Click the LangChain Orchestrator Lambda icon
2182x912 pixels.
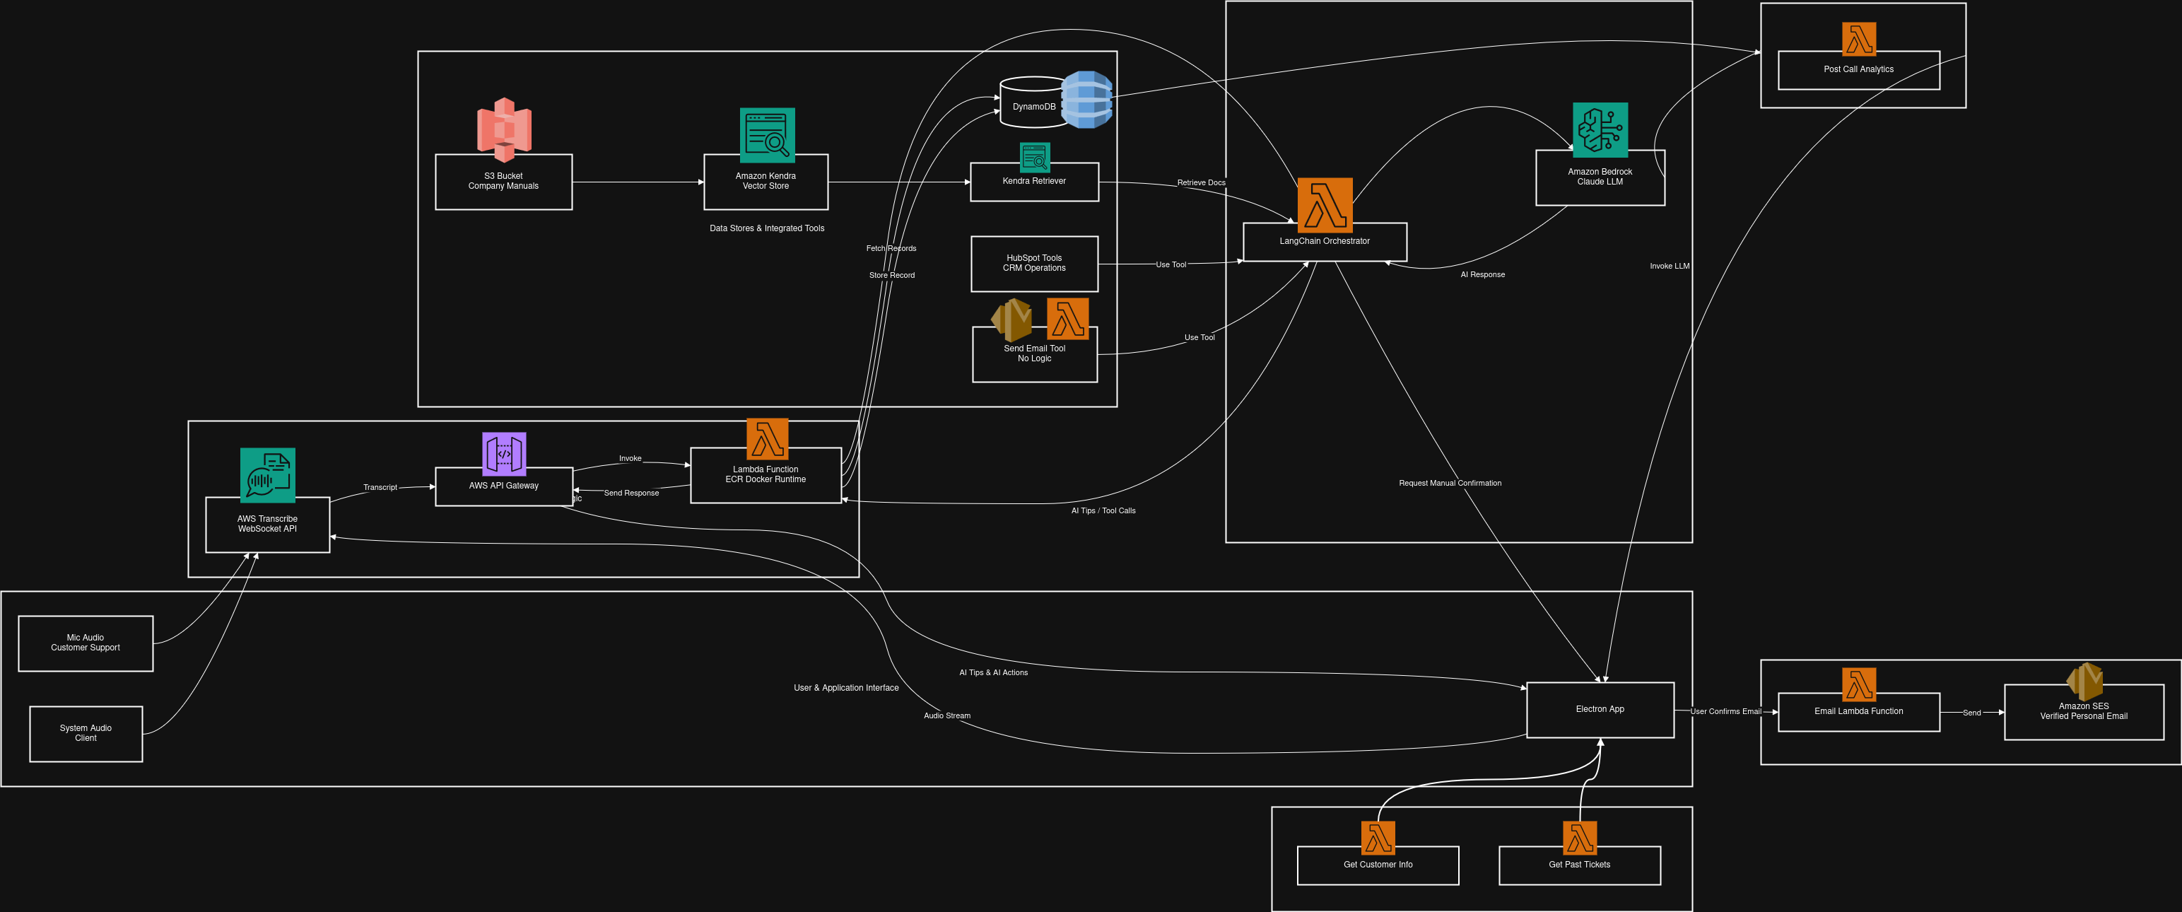pos(1324,204)
